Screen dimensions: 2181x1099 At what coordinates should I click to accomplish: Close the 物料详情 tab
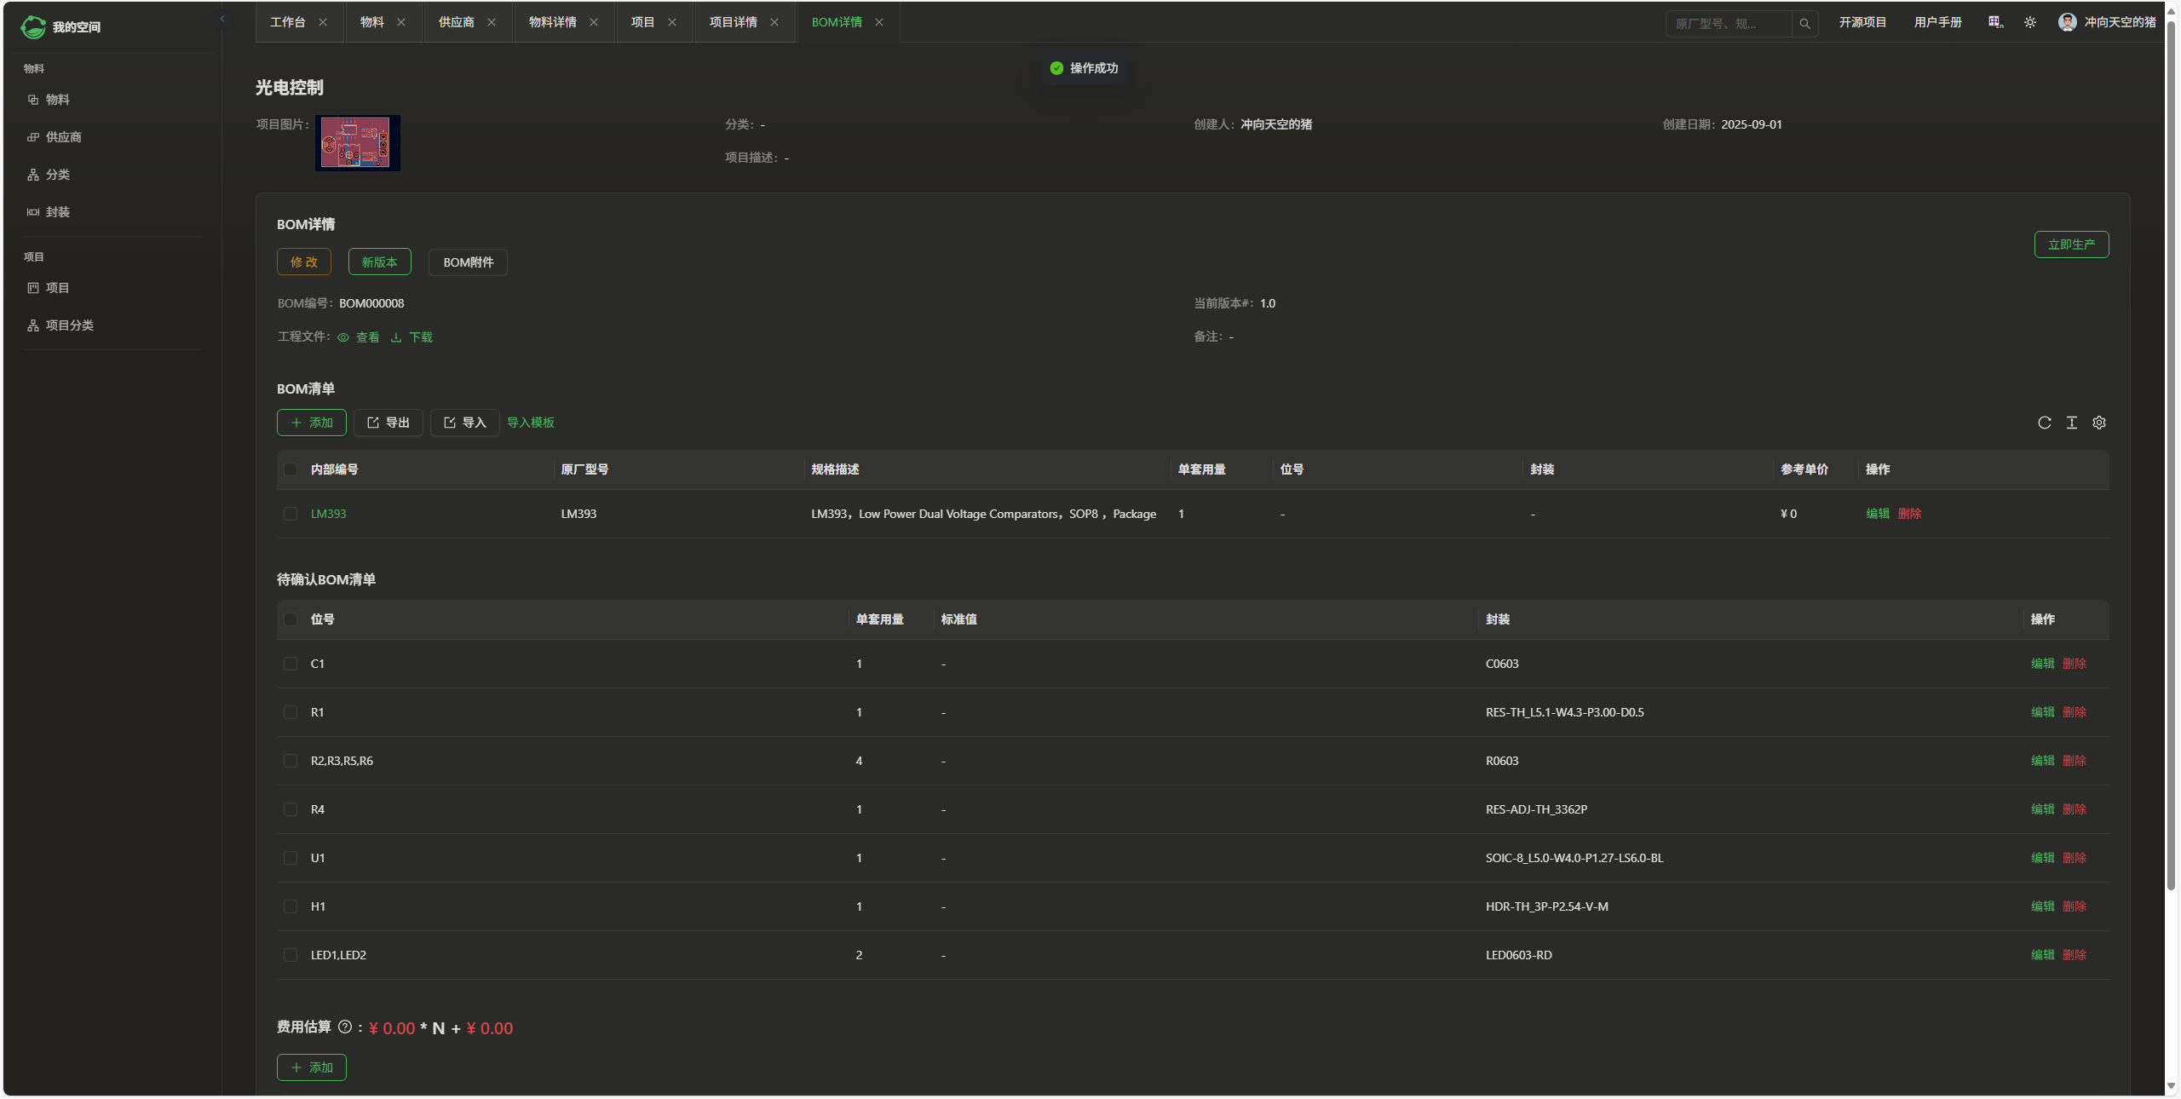[594, 22]
